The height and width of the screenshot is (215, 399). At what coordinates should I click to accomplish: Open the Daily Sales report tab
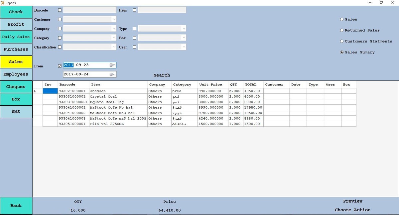click(16, 37)
